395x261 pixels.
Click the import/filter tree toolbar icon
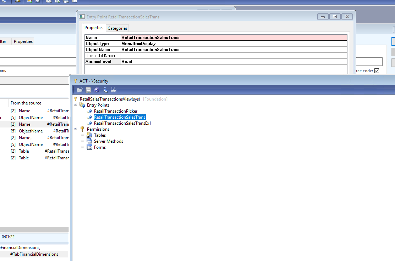click(x=105, y=90)
